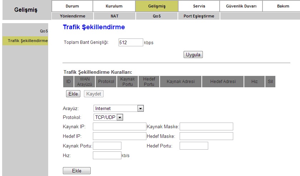Click the Kaydet button
The height and width of the screenshot is (176, 300).
(x=94, y=94)
